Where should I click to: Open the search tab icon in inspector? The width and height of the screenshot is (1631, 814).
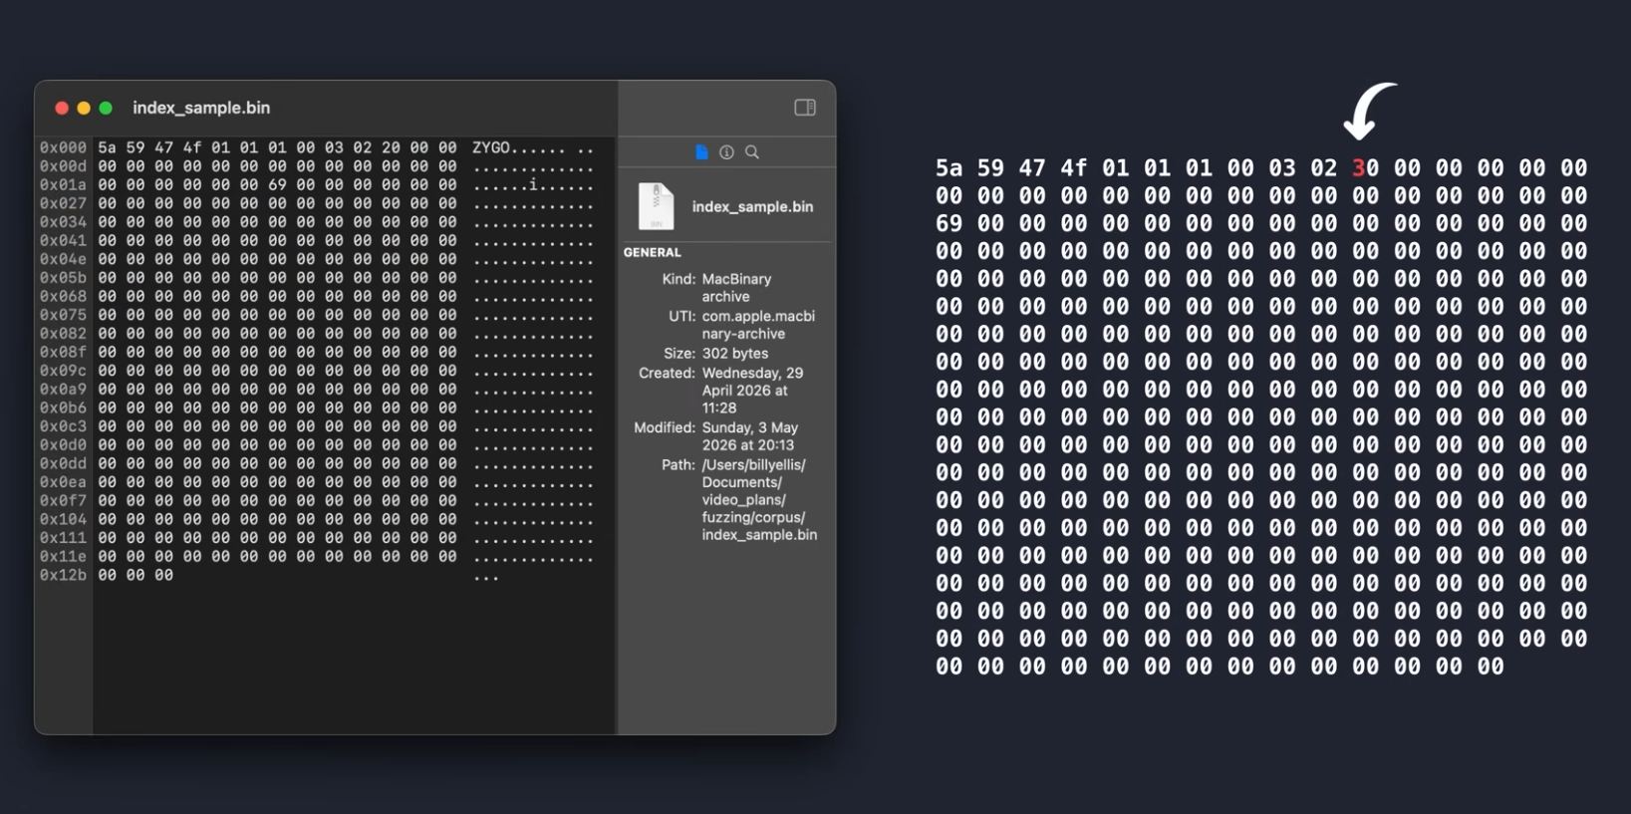pos(752,152)
